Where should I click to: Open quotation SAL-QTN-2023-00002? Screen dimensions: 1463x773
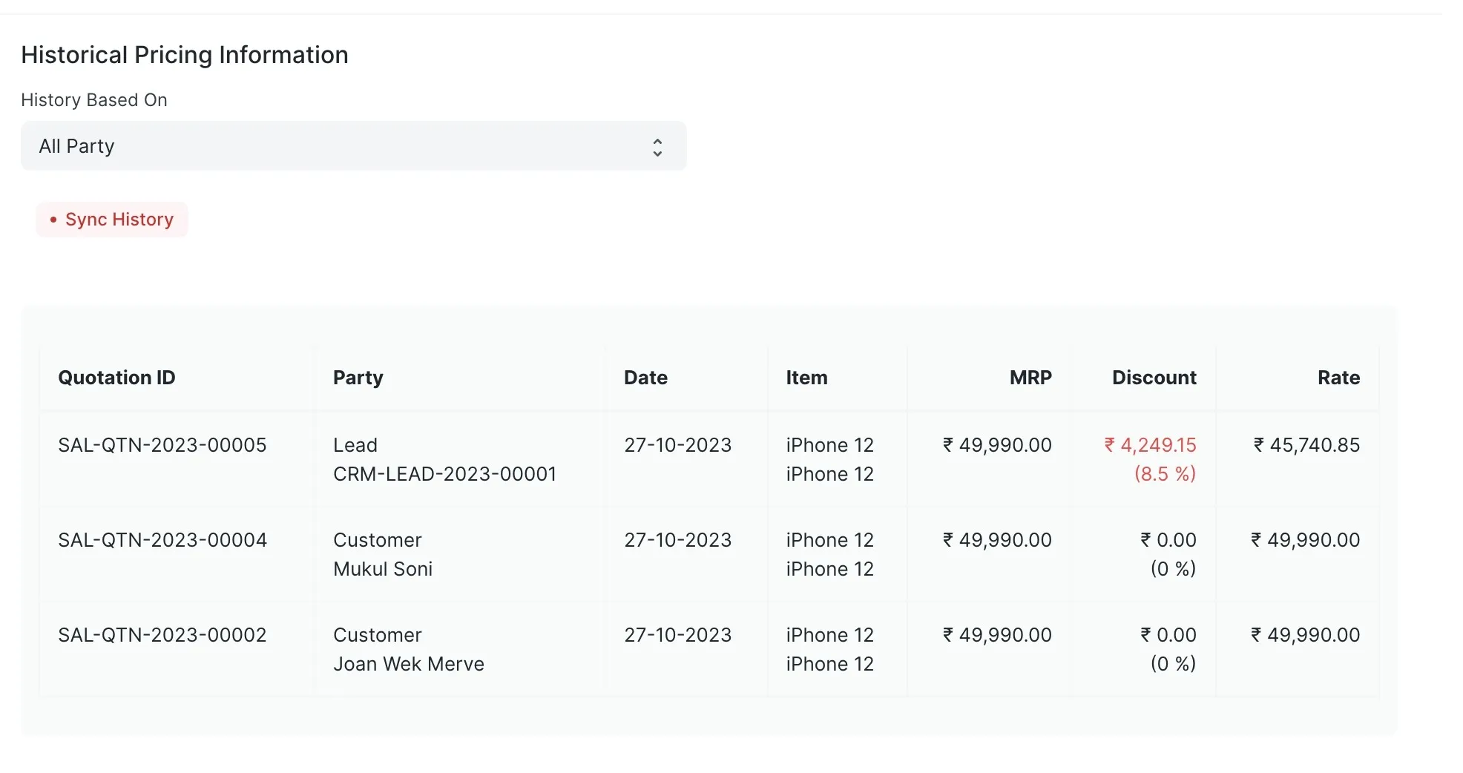click(x=162, y=635)
